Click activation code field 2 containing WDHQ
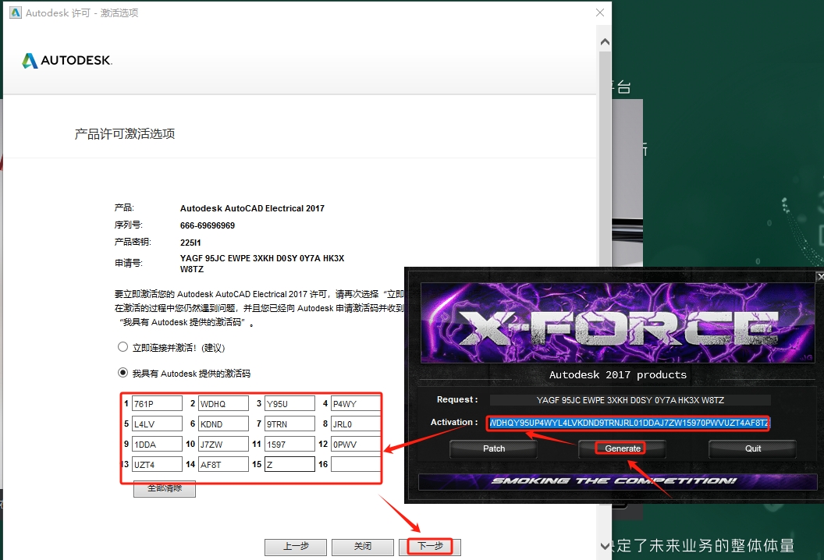The width and height of the screenshot is (824, 560). [x=222, y=404]
